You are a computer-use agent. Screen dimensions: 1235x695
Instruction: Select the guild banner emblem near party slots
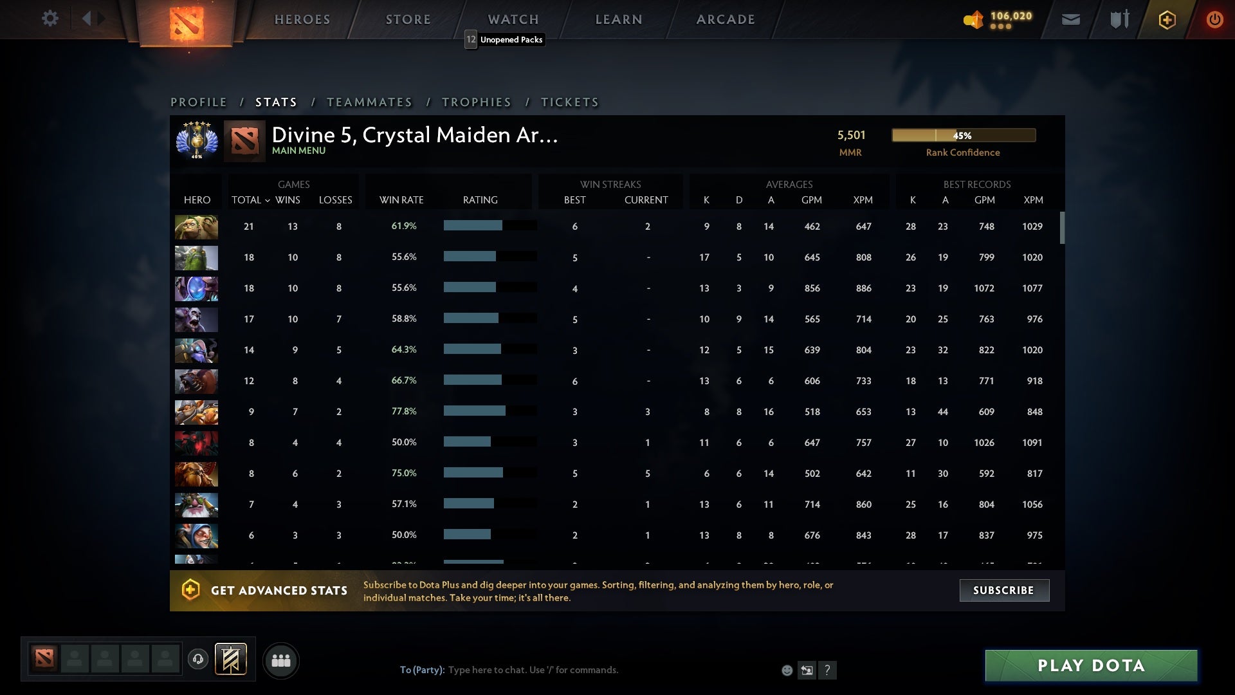232,660
